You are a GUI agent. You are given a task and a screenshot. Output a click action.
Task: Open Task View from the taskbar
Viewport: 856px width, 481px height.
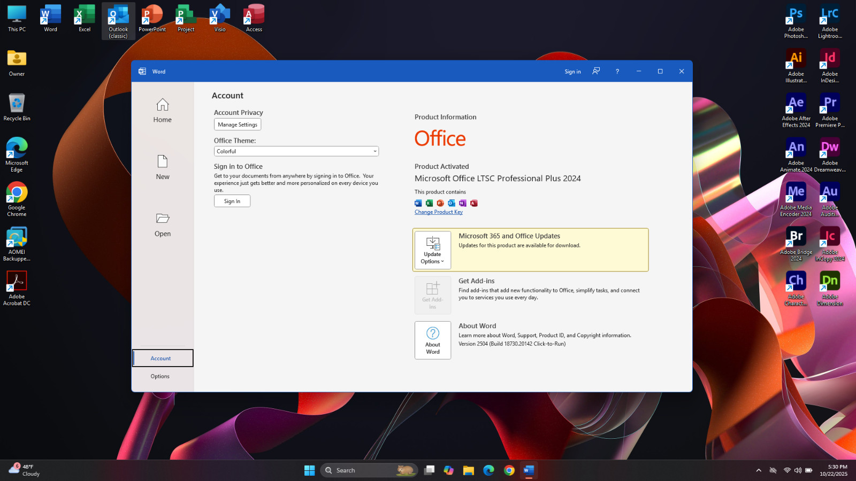pyautogui.click(x=429, y=470)
